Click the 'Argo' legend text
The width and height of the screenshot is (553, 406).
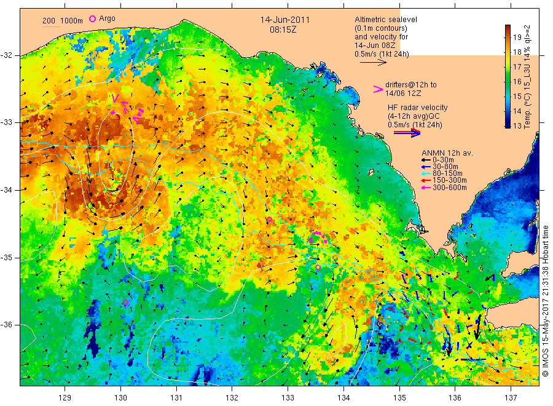click(107, 18)
